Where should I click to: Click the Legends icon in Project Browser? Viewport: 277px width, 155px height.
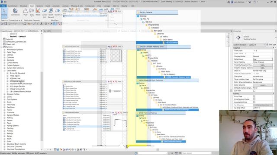(4, 39)
